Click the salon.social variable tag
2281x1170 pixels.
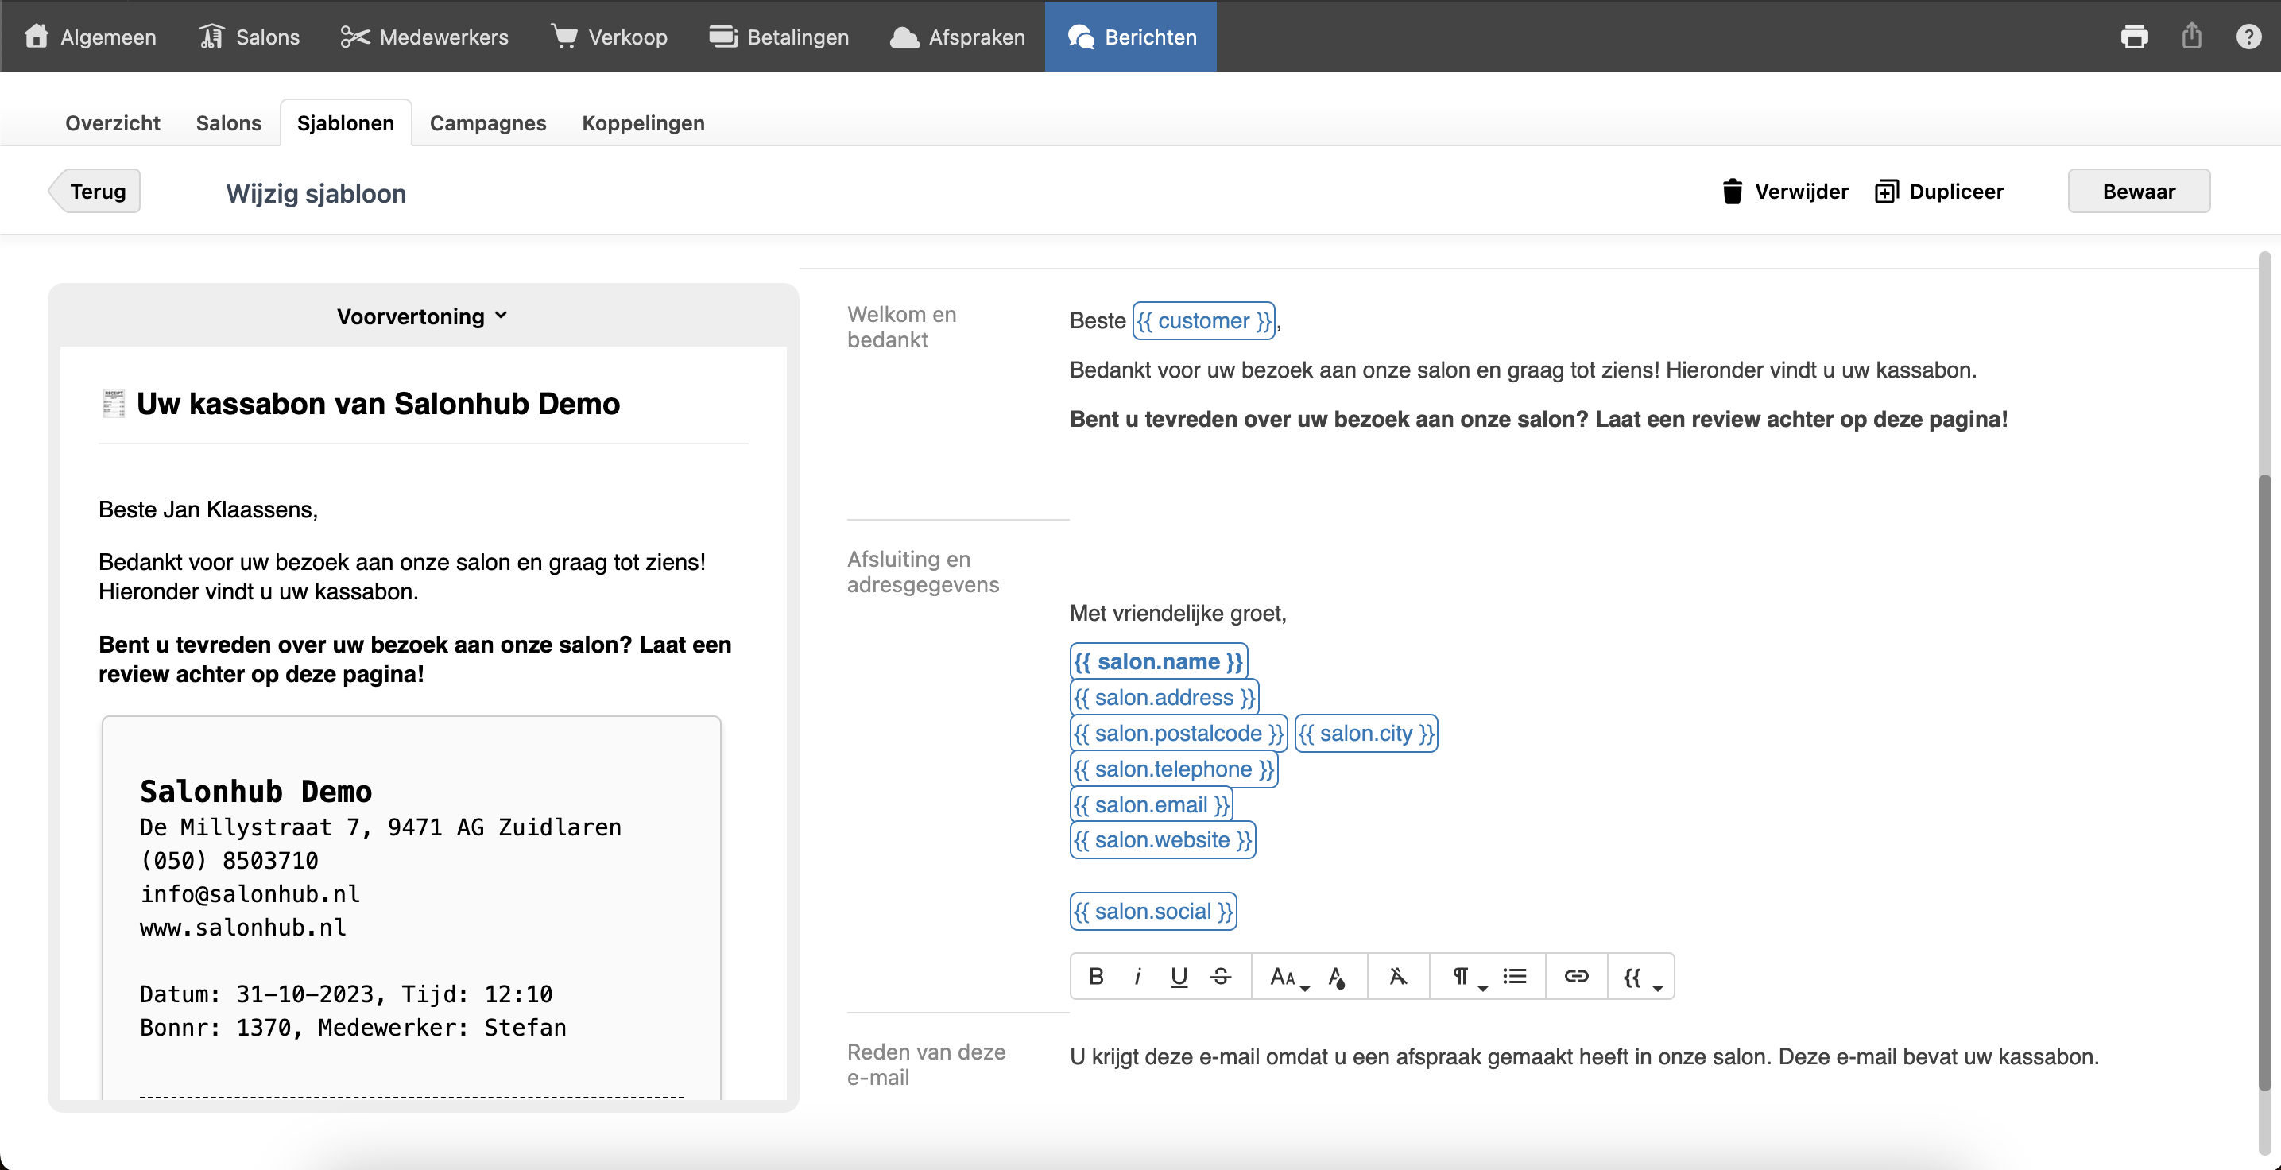[x=1153, y=912]
